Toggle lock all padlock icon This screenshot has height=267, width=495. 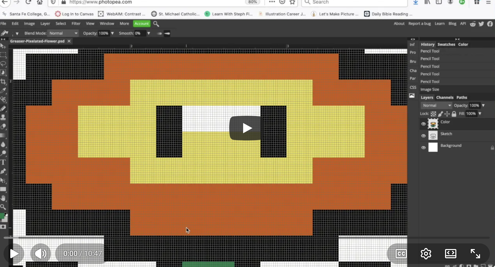(x=454, y=114)
